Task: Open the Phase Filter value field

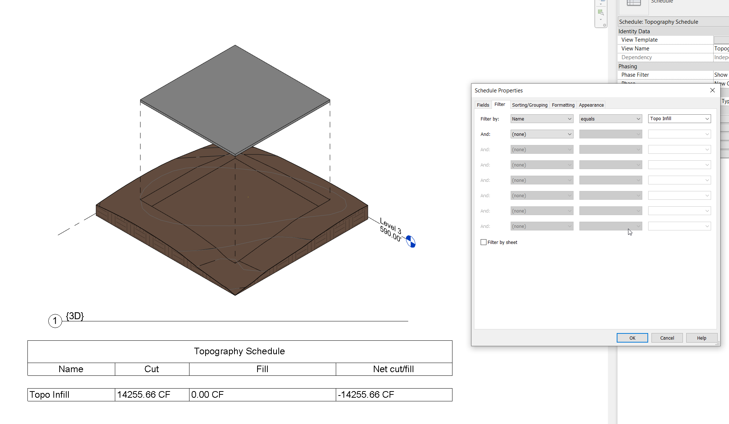Action: coord(721,75)
